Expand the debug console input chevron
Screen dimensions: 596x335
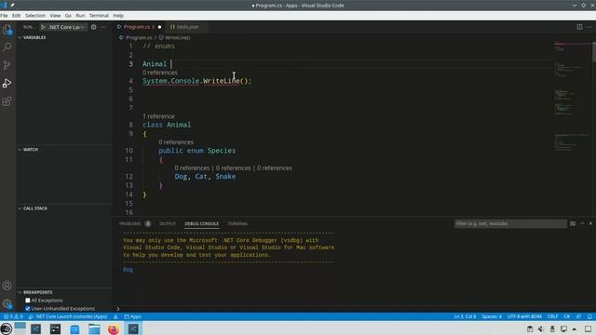point(118,309)
